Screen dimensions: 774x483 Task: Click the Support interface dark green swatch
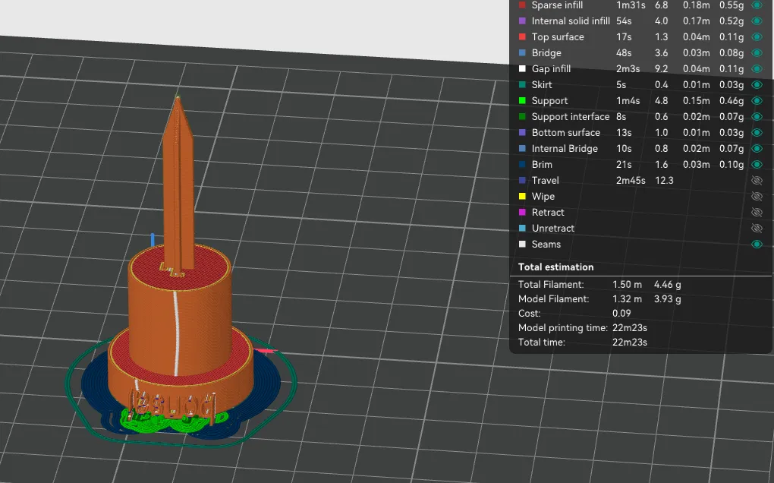tap(522, 116)
